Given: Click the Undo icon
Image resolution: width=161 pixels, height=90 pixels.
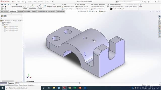Looking at the screenshot, I should coord(9,4).
